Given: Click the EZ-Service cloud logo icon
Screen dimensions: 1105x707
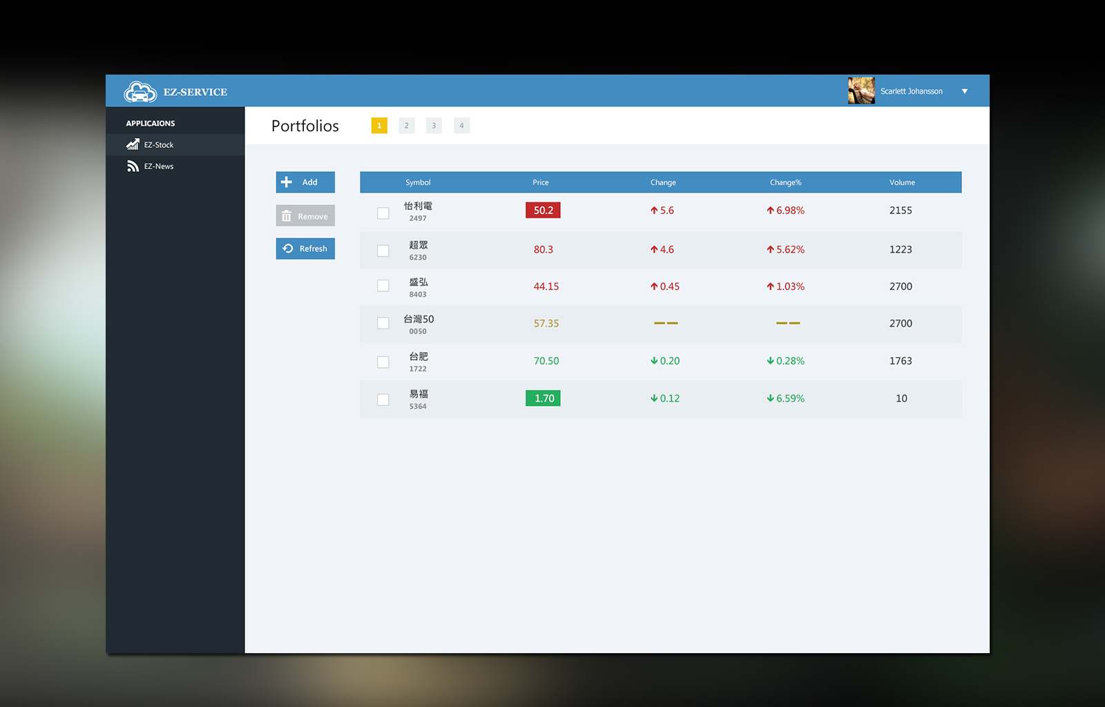Looking at the screenshot, I should (140, 92).
